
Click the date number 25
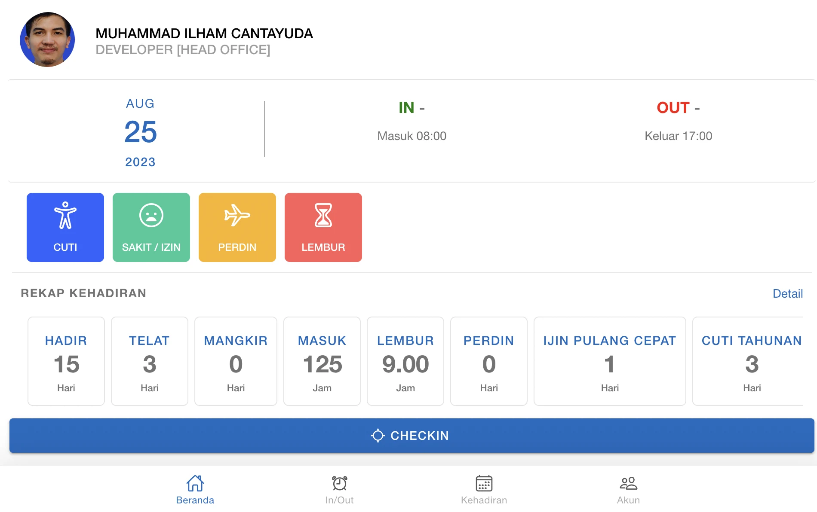tap(141, 132)
